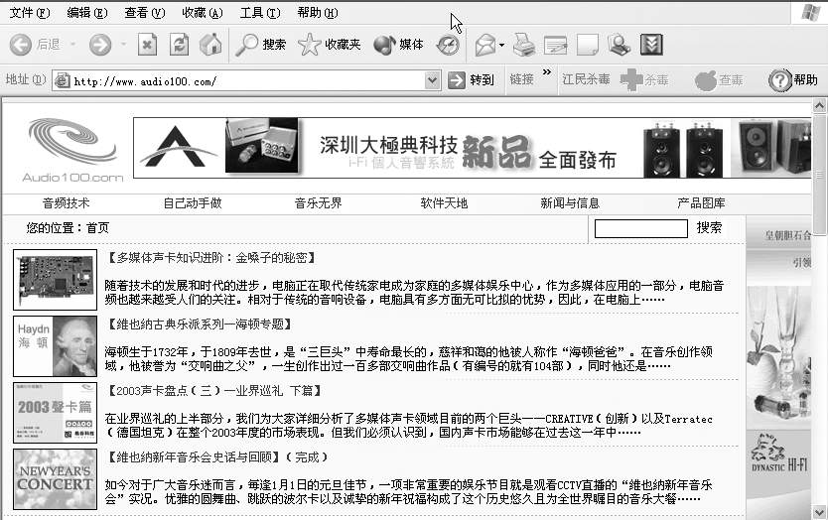Click the antivirus kill (杀毒) cross button
828x520 pixels.
coord(644,80)
